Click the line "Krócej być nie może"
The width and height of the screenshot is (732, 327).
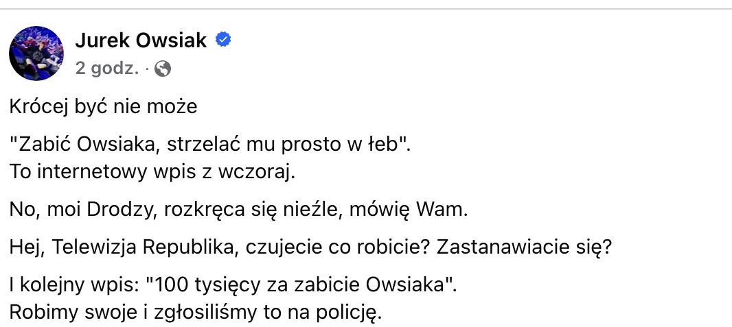pos(104,107)
